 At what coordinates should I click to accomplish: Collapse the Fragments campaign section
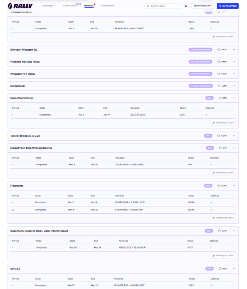pos(234,186)
